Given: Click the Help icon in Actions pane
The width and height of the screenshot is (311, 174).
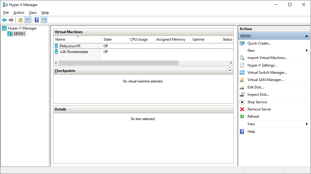Looking at the screenshot, I should [x=242, y=132].
